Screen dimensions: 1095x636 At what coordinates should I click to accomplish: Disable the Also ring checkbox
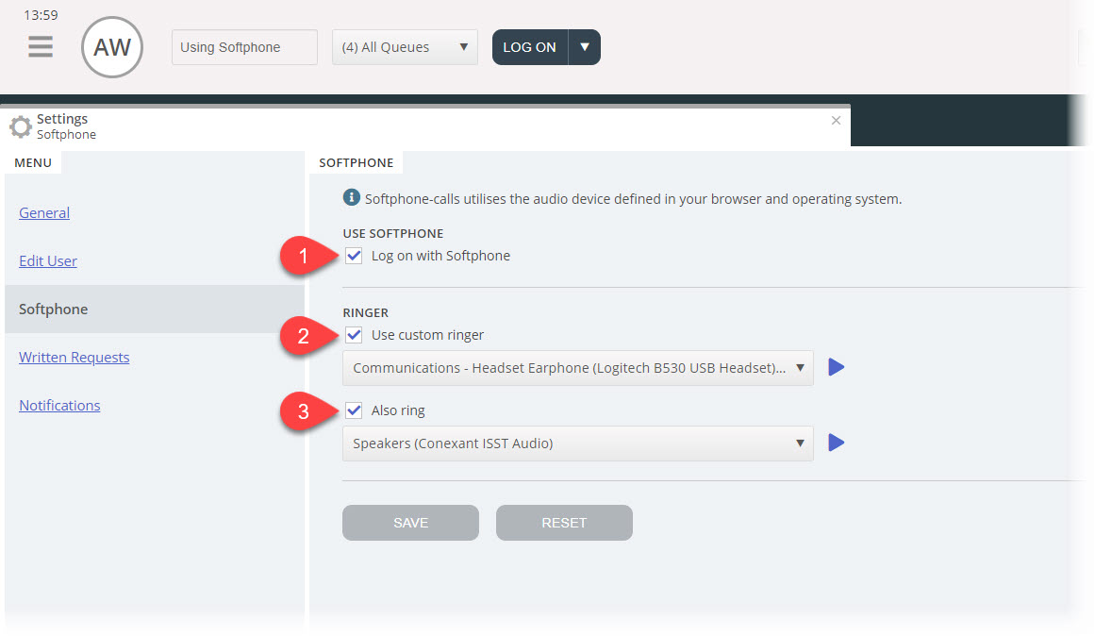[x=355, y=410]
